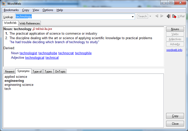Open the wordweb.info link

point(174,50)
